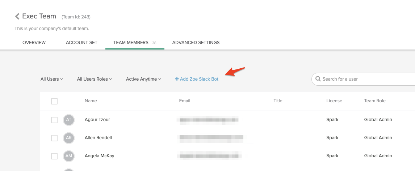Click the Spark license for Agour Tzour

[332, 120]
